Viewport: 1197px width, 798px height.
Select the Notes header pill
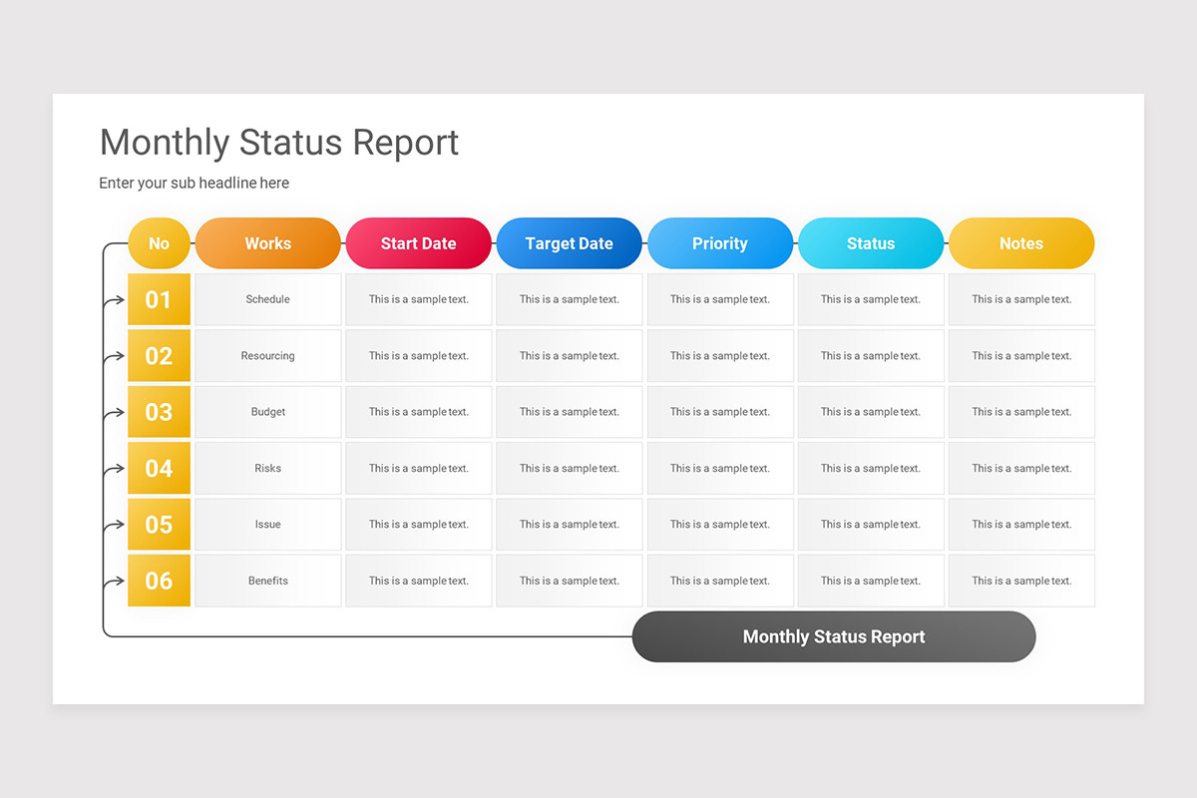1020,242
